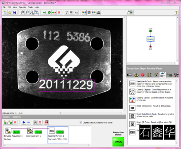Click the Inspection Status PASS indicator

point(118,142)
